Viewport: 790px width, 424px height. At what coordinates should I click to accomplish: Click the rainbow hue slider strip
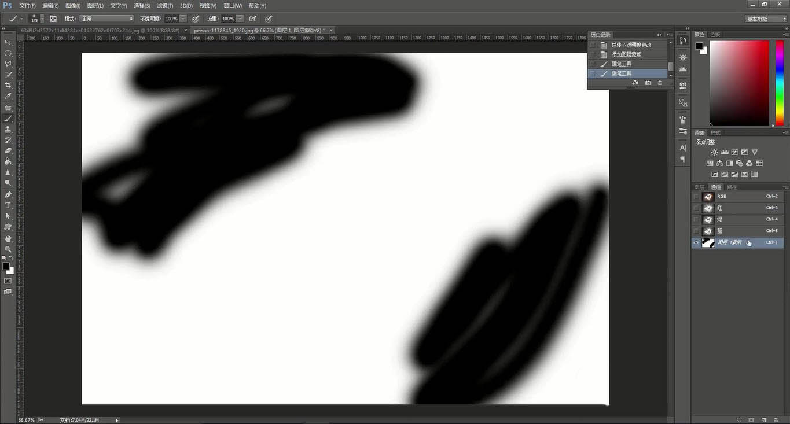[x=778, y=83]
